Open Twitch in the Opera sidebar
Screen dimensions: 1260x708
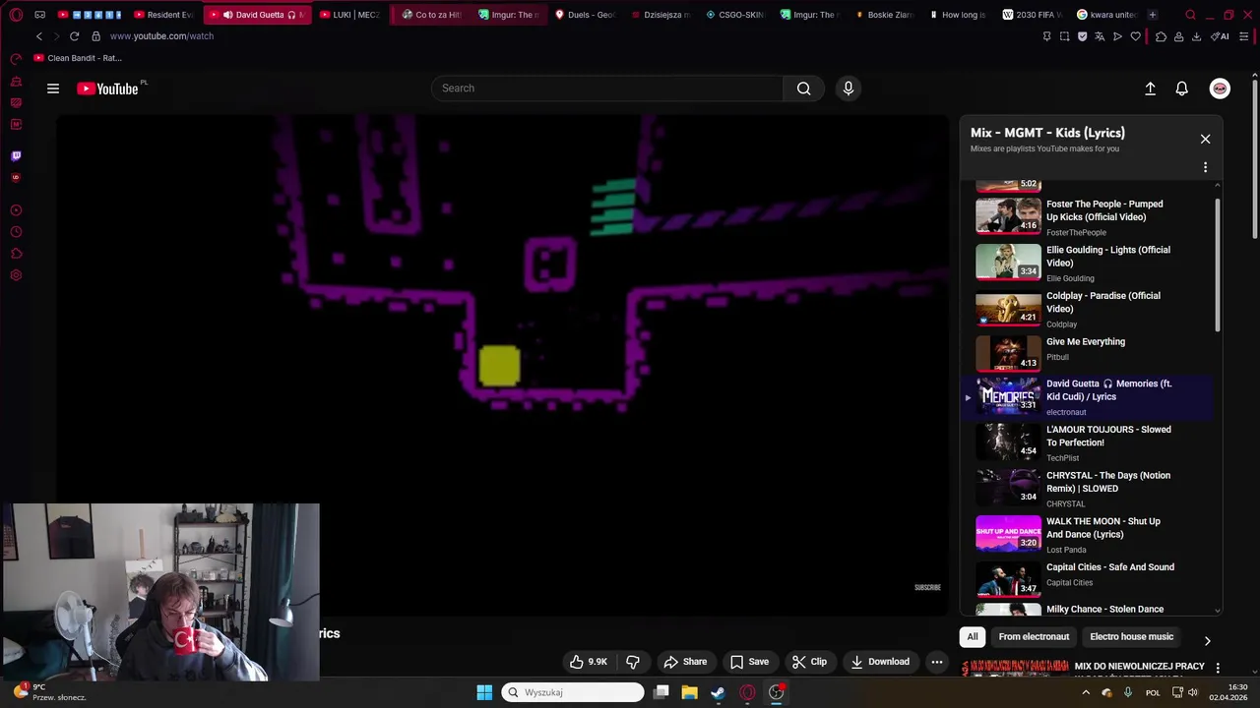point(16,155)
